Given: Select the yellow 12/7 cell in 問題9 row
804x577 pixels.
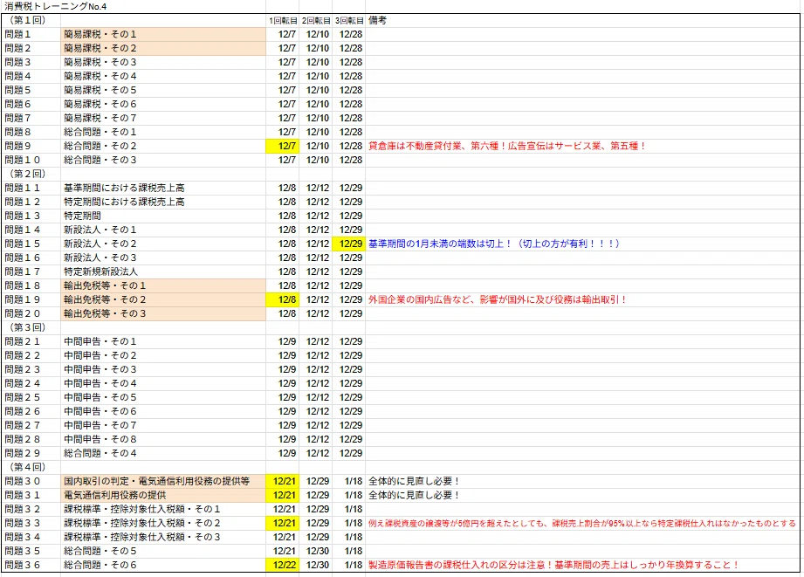Looking at the screenshot, I should click(x=283, y=146).
